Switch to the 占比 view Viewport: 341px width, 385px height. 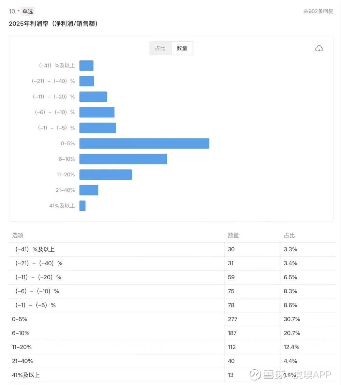pyautogui.click(x=160, y=48)
